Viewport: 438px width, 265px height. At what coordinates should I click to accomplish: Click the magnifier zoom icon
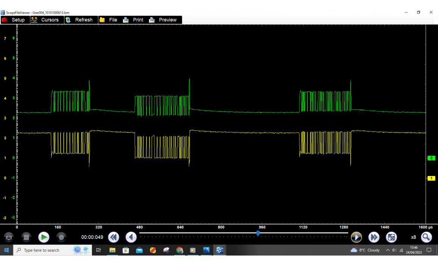(427, 237)
